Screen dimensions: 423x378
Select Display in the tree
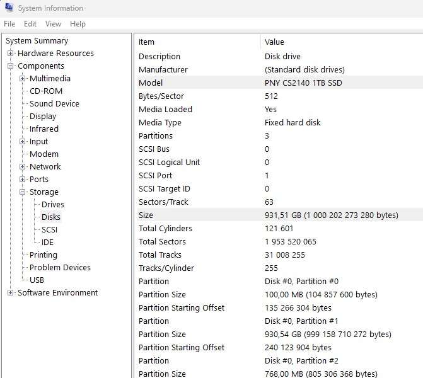tap(43, 117)
